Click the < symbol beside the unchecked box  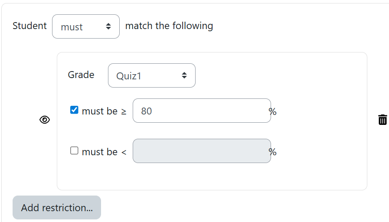click(124, 152)
